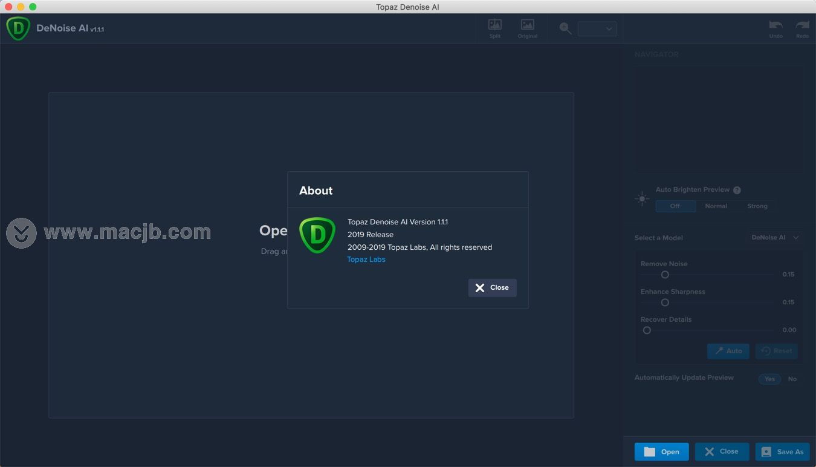Click the navigator preview area
816x467 pixels.
click(x=719, y=119)
